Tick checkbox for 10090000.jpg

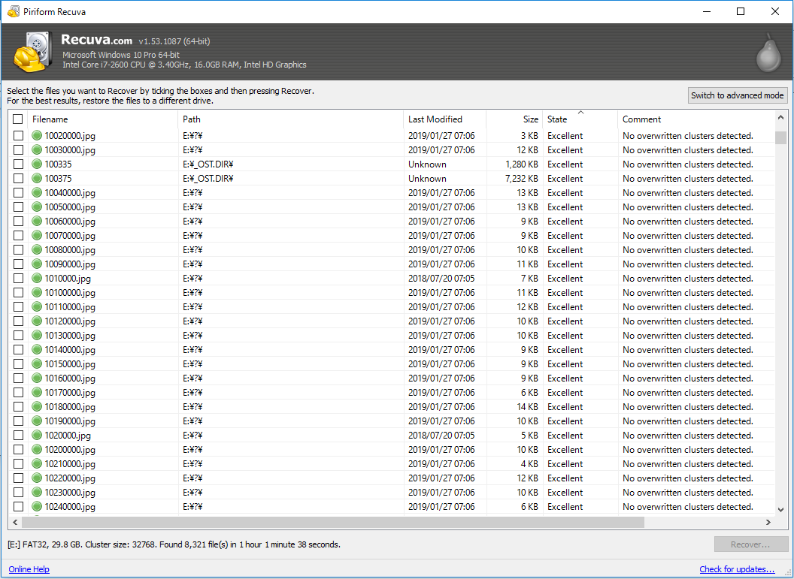(18, 264)
